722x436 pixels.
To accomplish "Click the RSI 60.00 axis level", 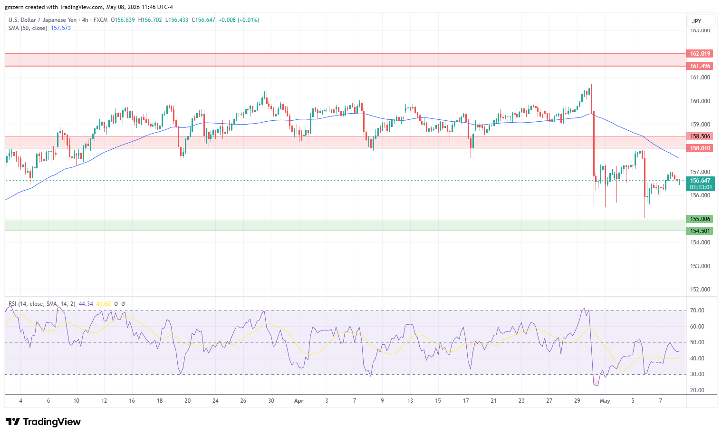I will (697, 327).
